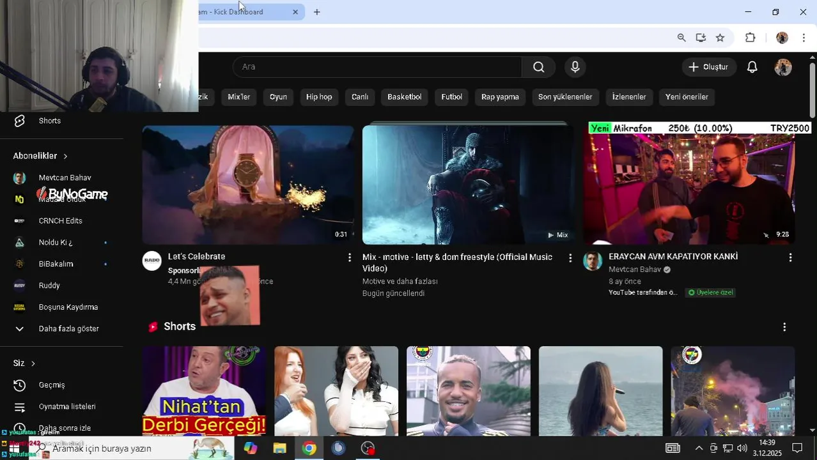Click the Oluştur create button
The height and width of the screenshot is (460, 817).
coord(708,67)
